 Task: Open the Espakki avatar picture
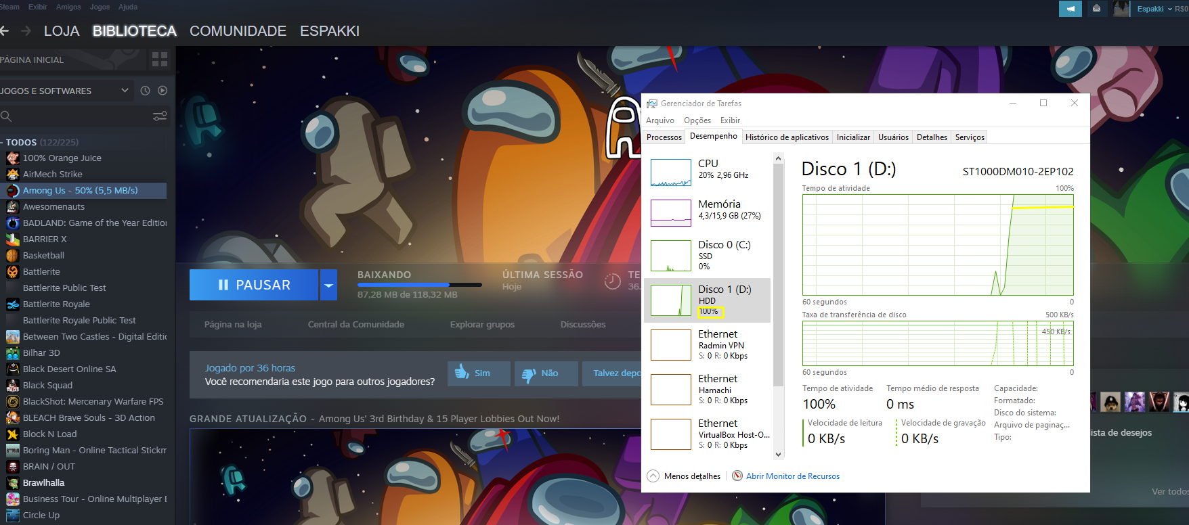tap(1121, 9)
